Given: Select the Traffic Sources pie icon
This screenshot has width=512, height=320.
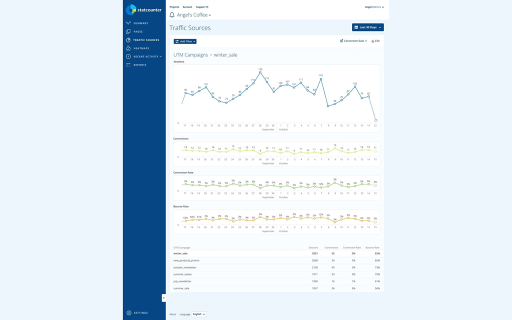Looking at the screenshot, I should point(128,40).
